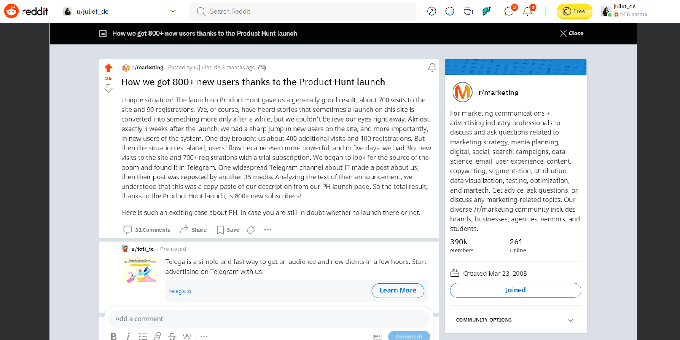Click the '390k Members' count
Screen dimensions: 680x340
pos(462,246)
